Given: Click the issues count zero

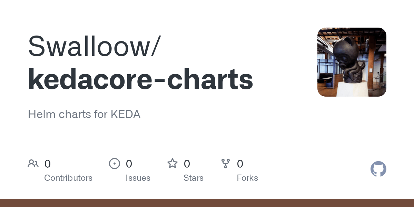Looking at the screenshot, I should click(x=129, y=164).
